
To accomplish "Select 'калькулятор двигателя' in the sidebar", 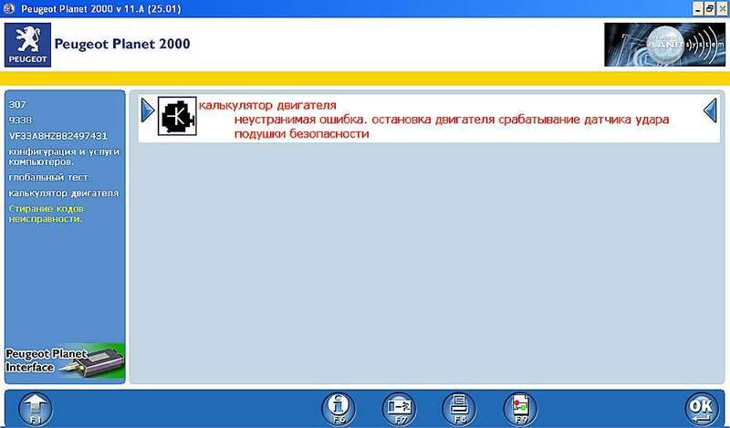I will tap(63, 193).
